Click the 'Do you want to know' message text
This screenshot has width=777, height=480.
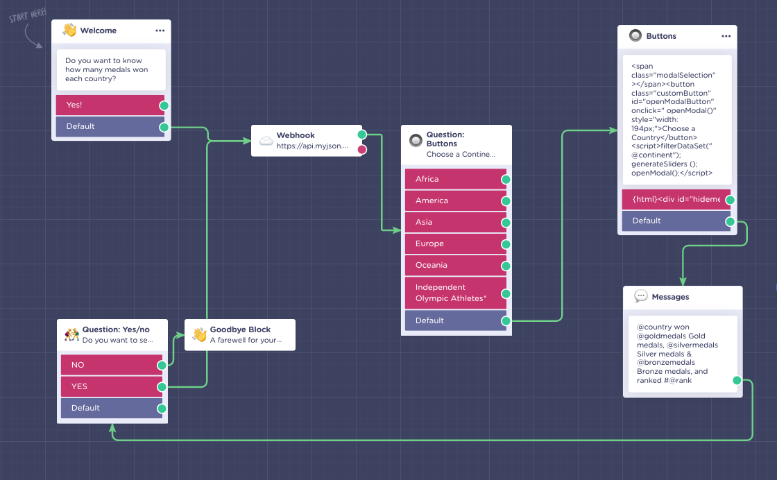tap(107, 69)
